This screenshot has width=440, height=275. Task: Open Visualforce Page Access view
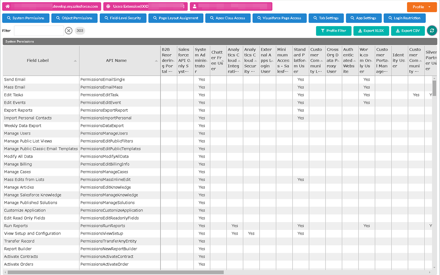[x=279, y=18]
